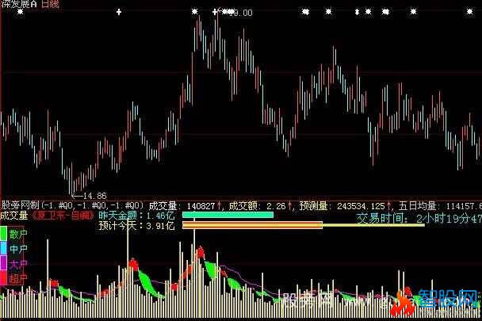Click the 超户 legend label
Screen dimensions: 482x321
tap(18, 278)
